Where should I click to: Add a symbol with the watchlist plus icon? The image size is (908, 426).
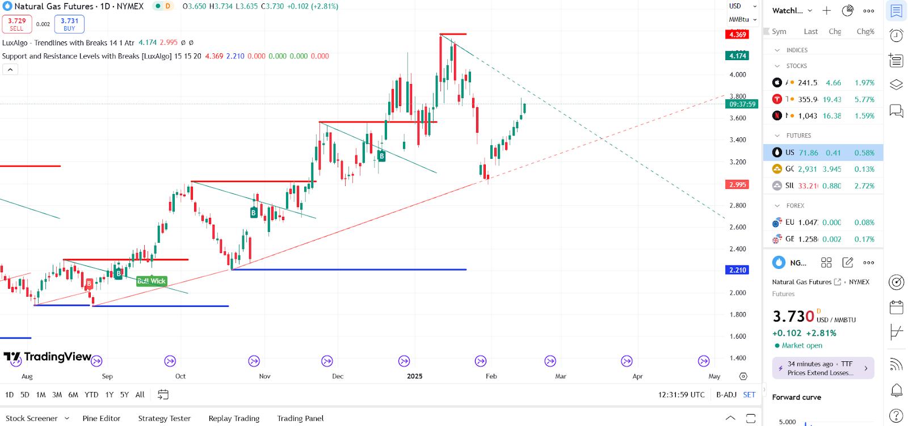click(x=827, y=11)
